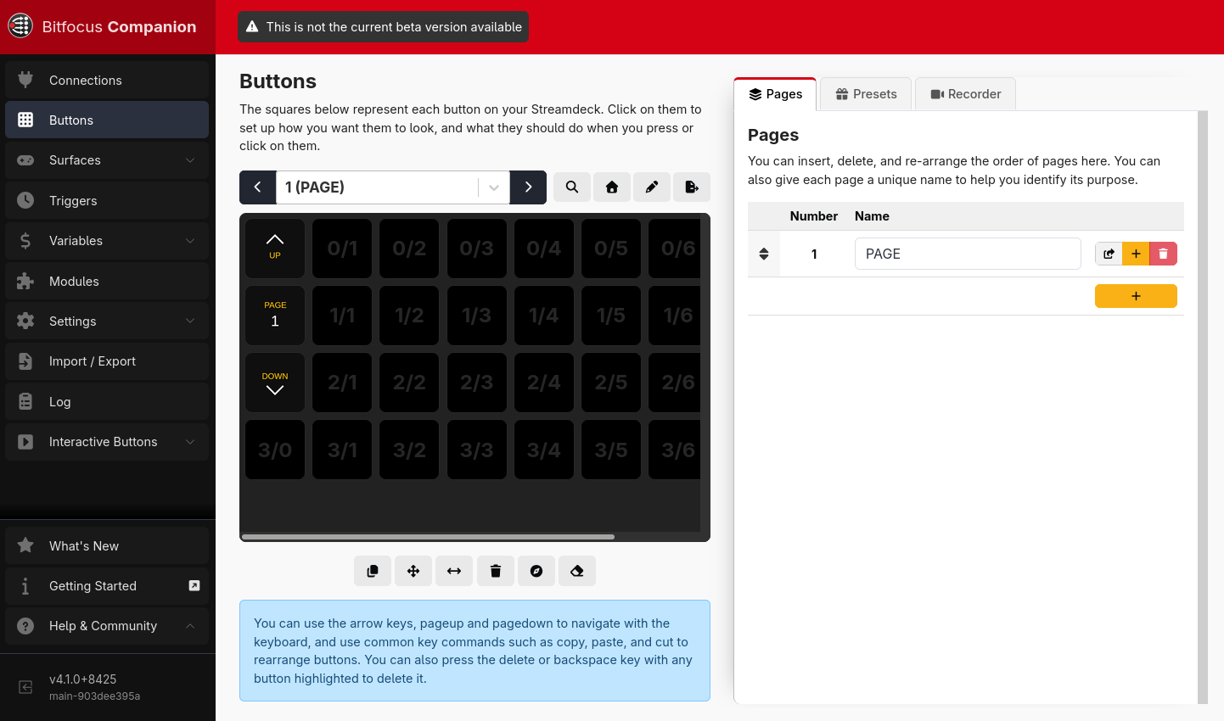Open Getting Started link
Image resolution: width=1224 pixels, height=721 pixels.
(x=107, y=585)
